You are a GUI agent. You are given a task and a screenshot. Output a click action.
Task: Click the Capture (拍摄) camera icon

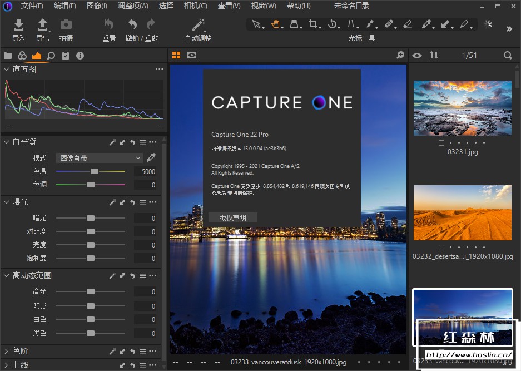pos(66,25)
